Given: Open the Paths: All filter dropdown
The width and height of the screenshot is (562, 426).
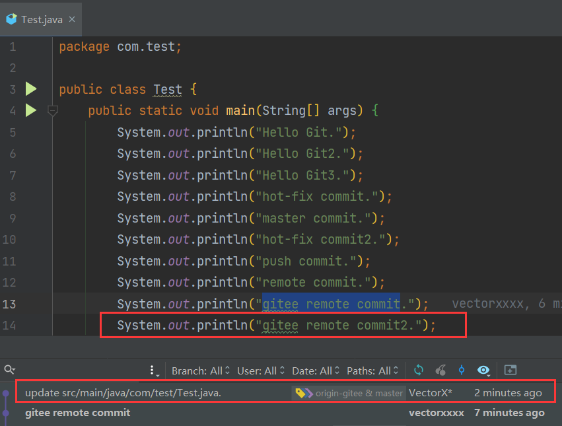Looking at the screenshot, I should (x=372, y=371).
